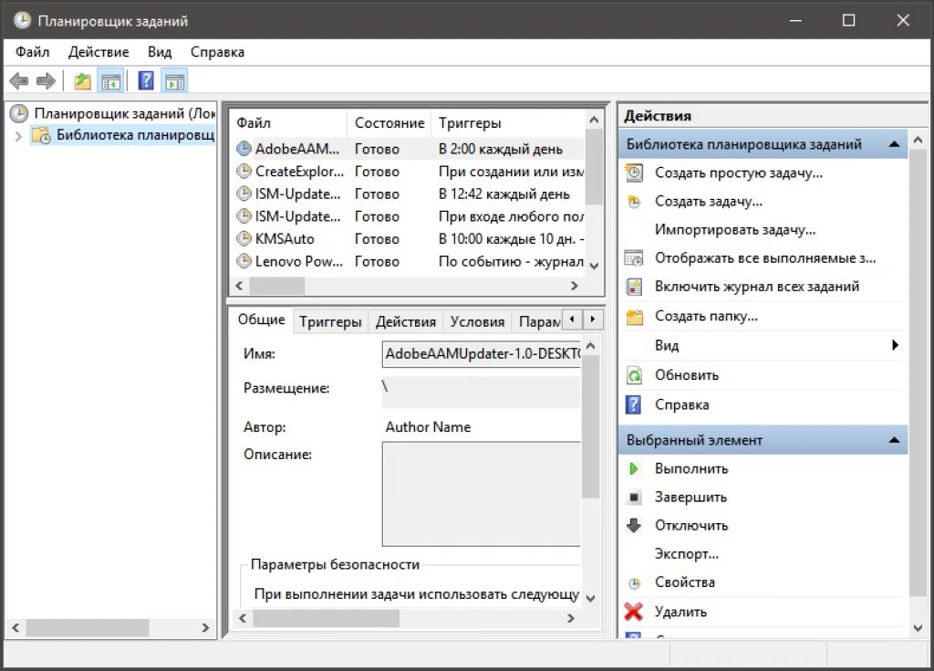Click the 'В 10:00 каждые 10 дн.' cell
Screen dimensions: 934x671
tap(511, 238)
